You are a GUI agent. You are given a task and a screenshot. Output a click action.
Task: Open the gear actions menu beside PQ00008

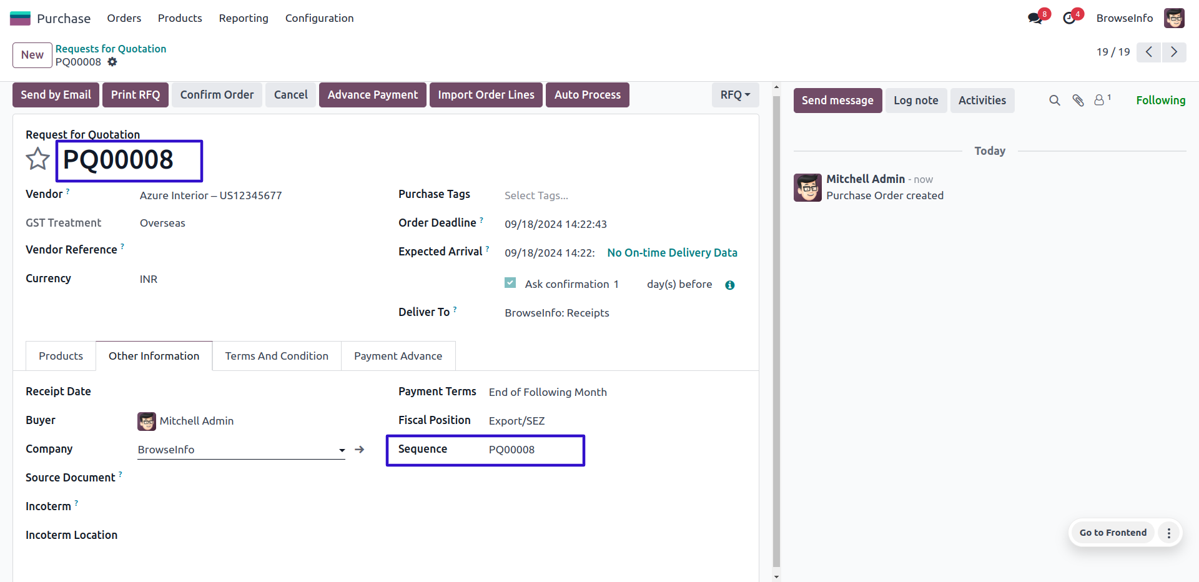pos(112,62)
